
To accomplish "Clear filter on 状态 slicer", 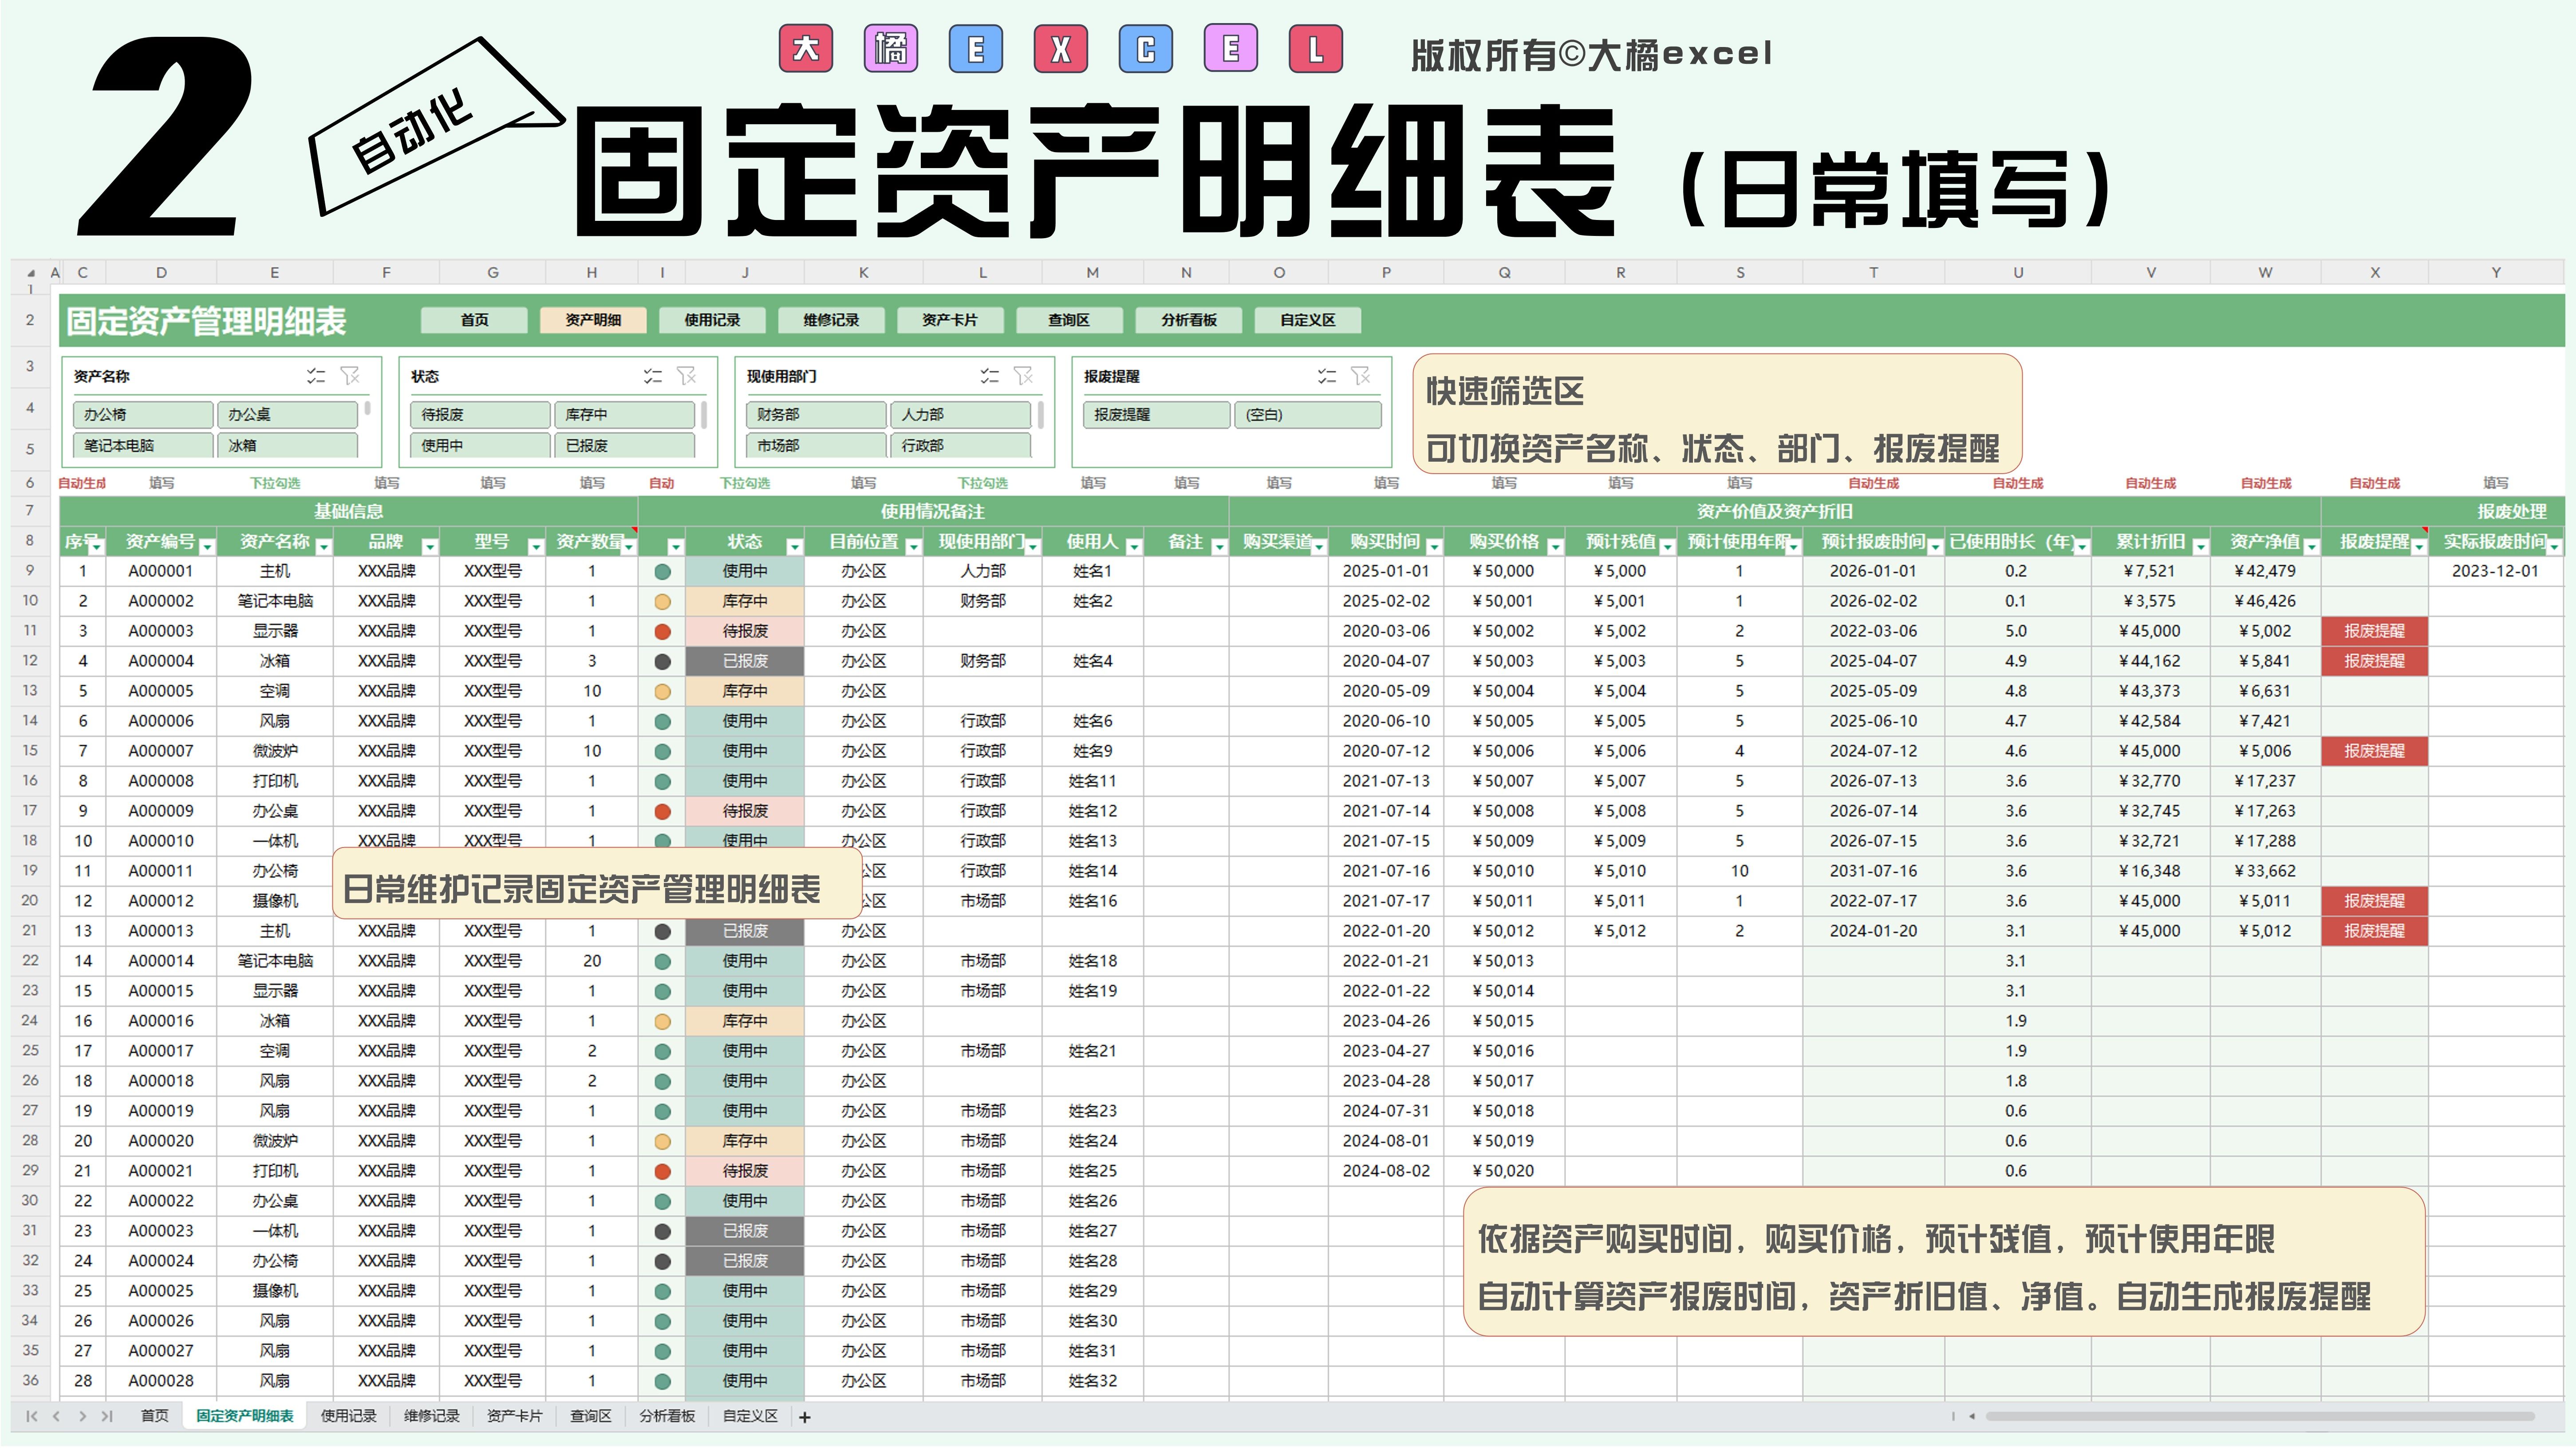I will [x=687, y=376].
